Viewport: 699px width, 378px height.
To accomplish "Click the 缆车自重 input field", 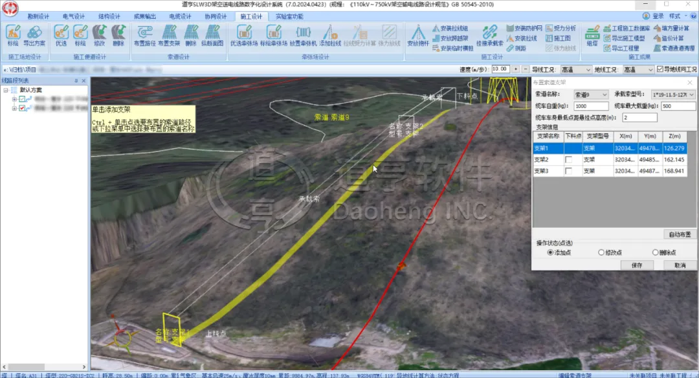I will coord(590,106).
